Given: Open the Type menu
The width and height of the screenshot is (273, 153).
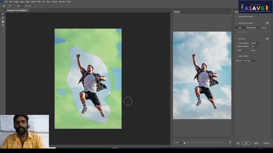Looking at the screenshot, I should click(28, 2).
